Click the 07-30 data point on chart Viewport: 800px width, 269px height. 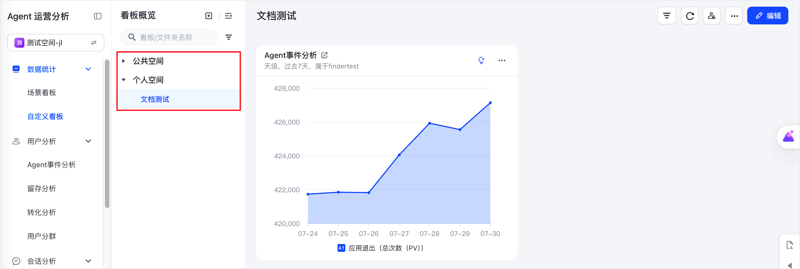[x=490, y=103]
